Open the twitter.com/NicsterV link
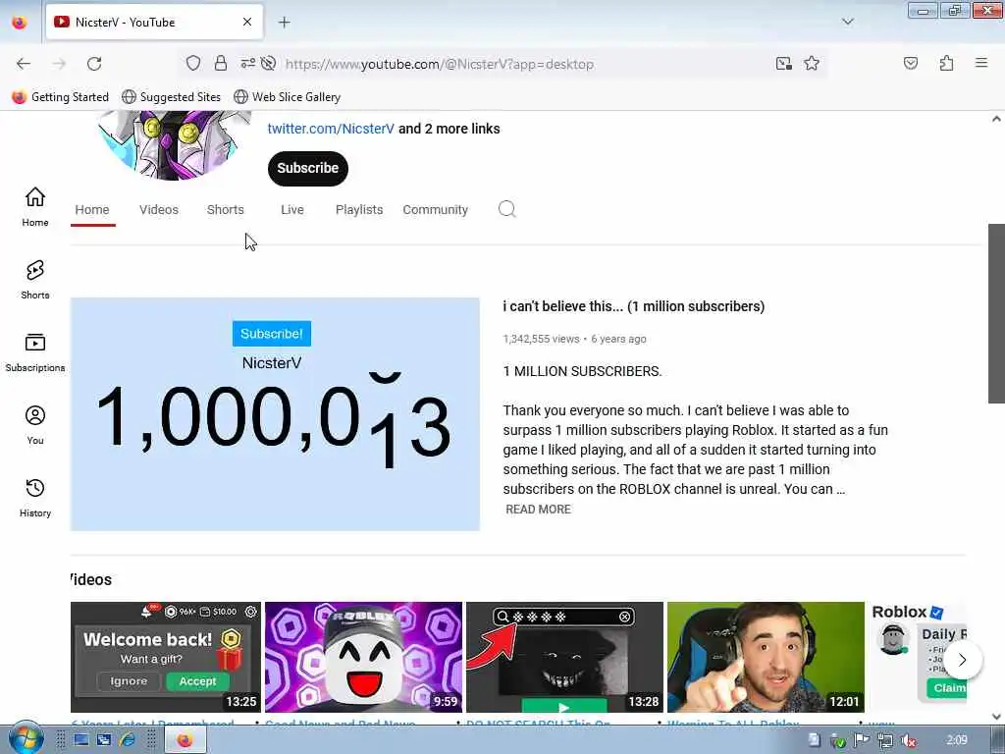This screenshot has width=1005, height=754. click(x=331, y=129)
